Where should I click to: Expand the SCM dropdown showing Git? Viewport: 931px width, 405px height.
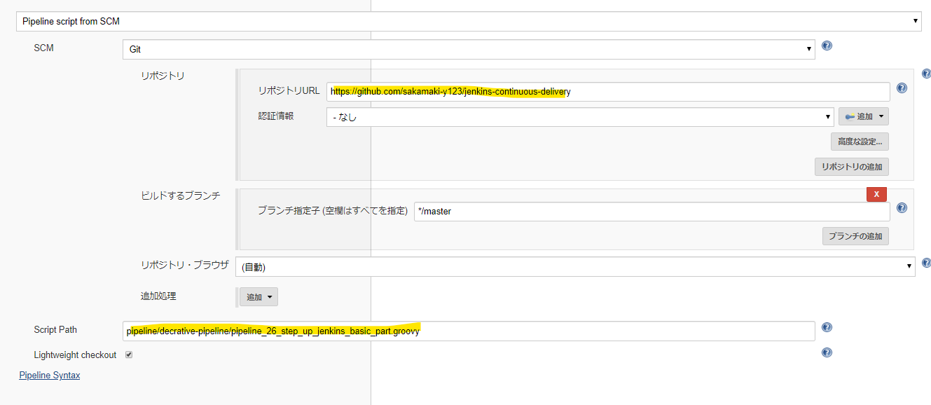(468, 50)
